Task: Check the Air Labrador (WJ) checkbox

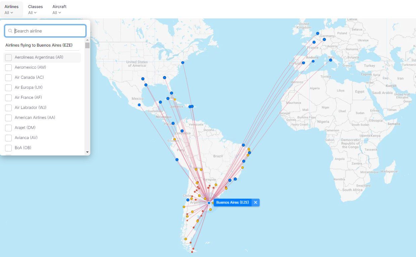Action: click(x=8, y=108)
